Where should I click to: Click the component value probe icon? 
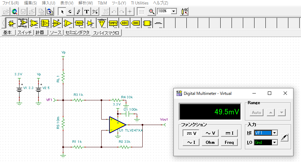point(185,12)
